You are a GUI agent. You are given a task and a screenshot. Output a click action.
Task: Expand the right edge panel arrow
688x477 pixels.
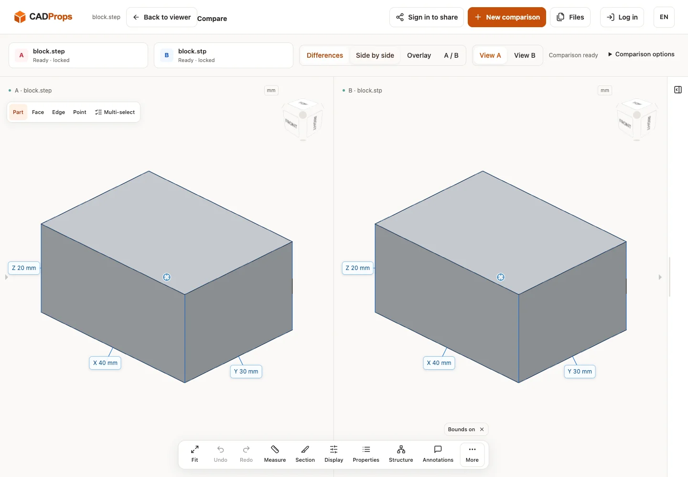click(x=660, y=277)
